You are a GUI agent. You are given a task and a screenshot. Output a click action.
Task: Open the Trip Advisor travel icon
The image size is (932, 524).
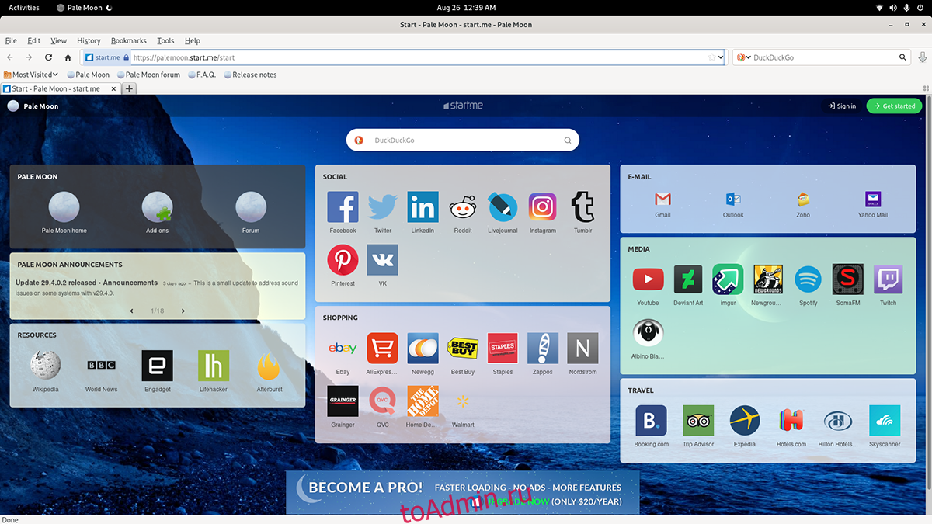(x=697, y=421)
